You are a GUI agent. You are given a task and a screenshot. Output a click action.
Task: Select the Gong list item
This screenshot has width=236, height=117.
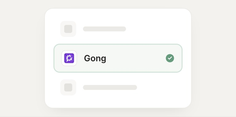click(118, 58)
